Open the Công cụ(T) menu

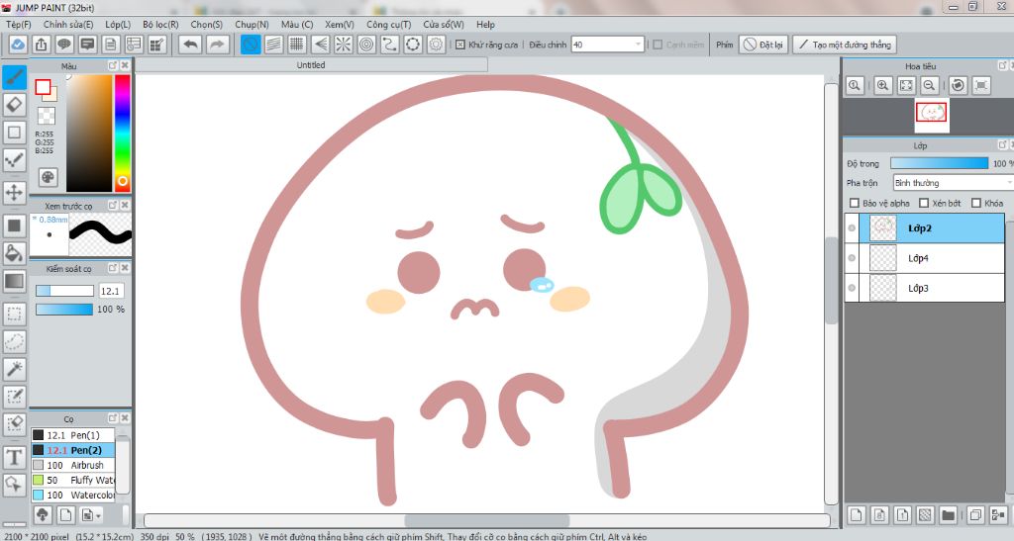(x=388, y=25)
